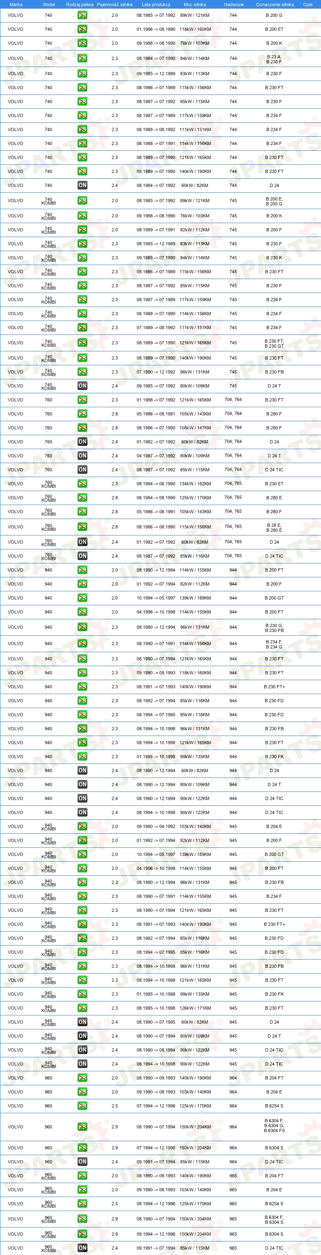
Task: Select ON diesel icon in 740 sedan D 24 row
Action: tap(82, 185)
